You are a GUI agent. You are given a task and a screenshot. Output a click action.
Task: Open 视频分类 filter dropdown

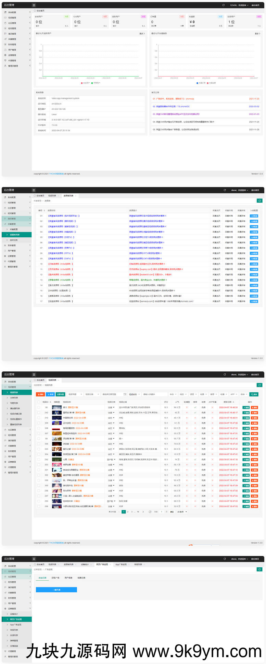pos(92,394)
